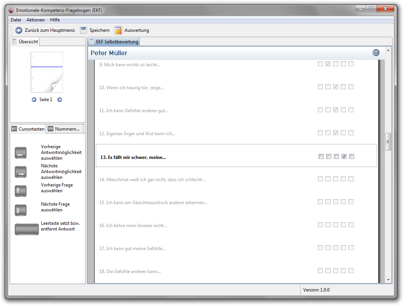Click the Version: 1.0.0 status text
Image resolution: width=404 pixels, height=306 pixels.
(x=316, y=290)
